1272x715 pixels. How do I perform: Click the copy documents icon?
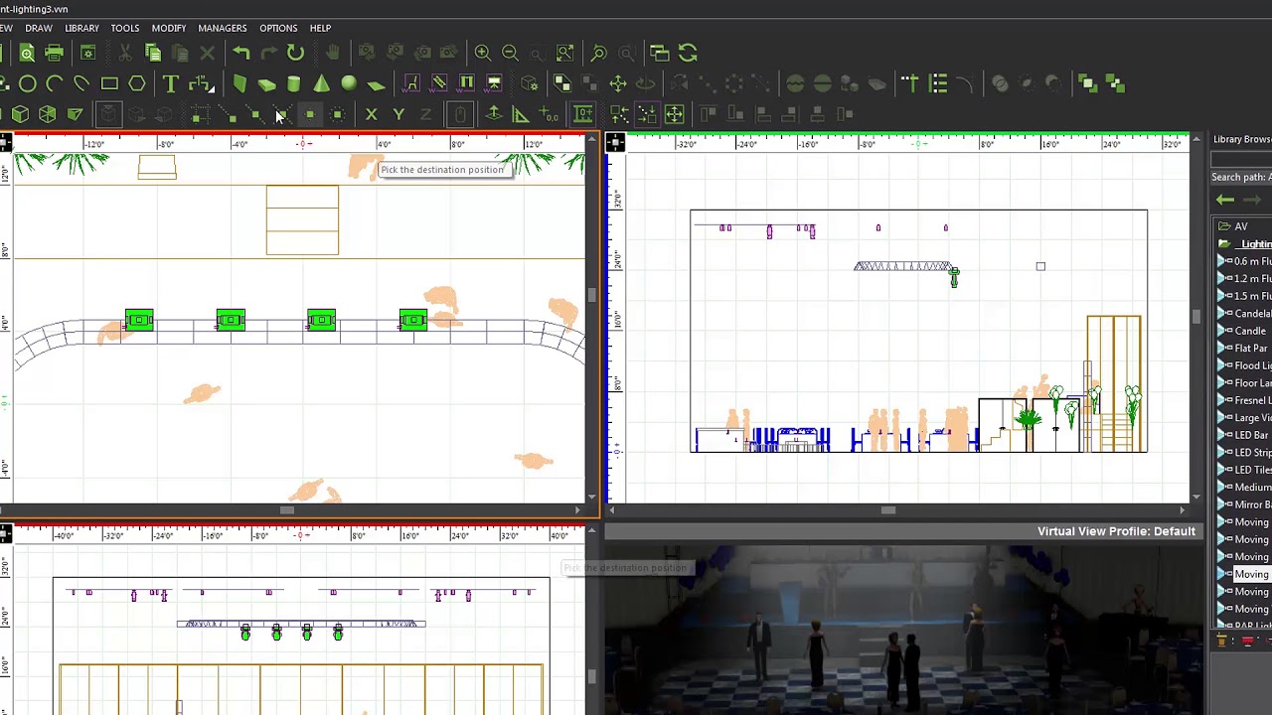point(153,53)
